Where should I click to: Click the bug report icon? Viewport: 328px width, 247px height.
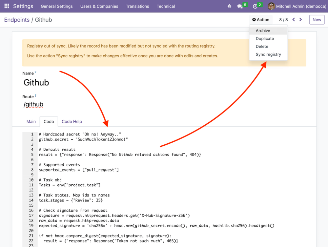[229, 6]
